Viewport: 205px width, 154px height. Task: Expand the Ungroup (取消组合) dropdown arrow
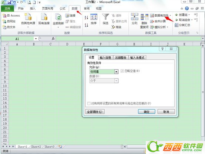192,20
